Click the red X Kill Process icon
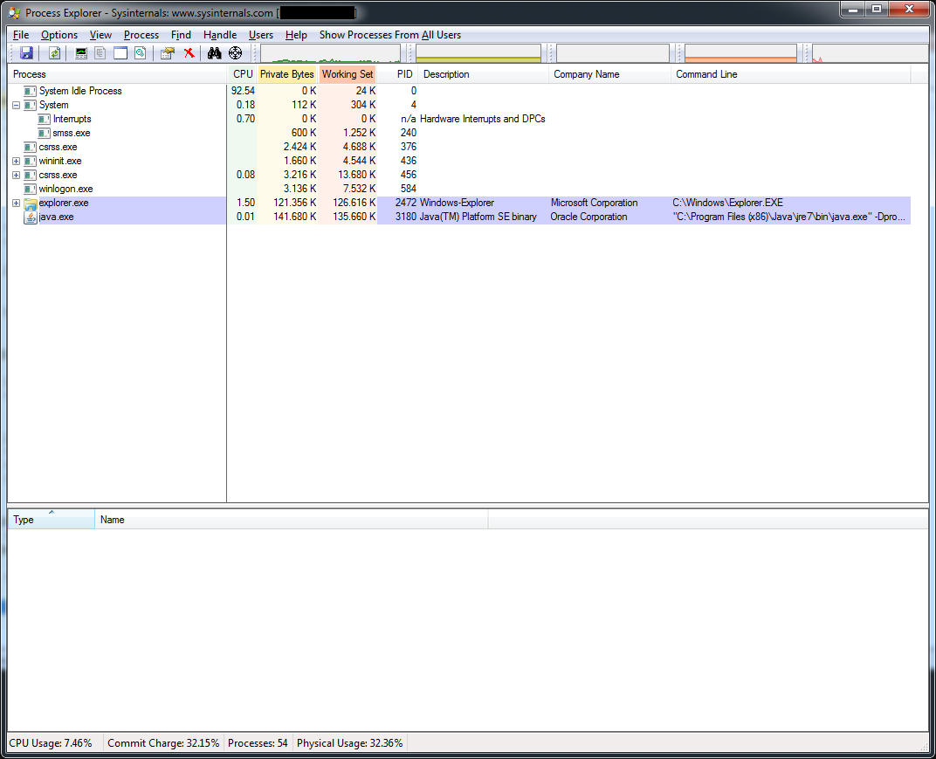 189,53
